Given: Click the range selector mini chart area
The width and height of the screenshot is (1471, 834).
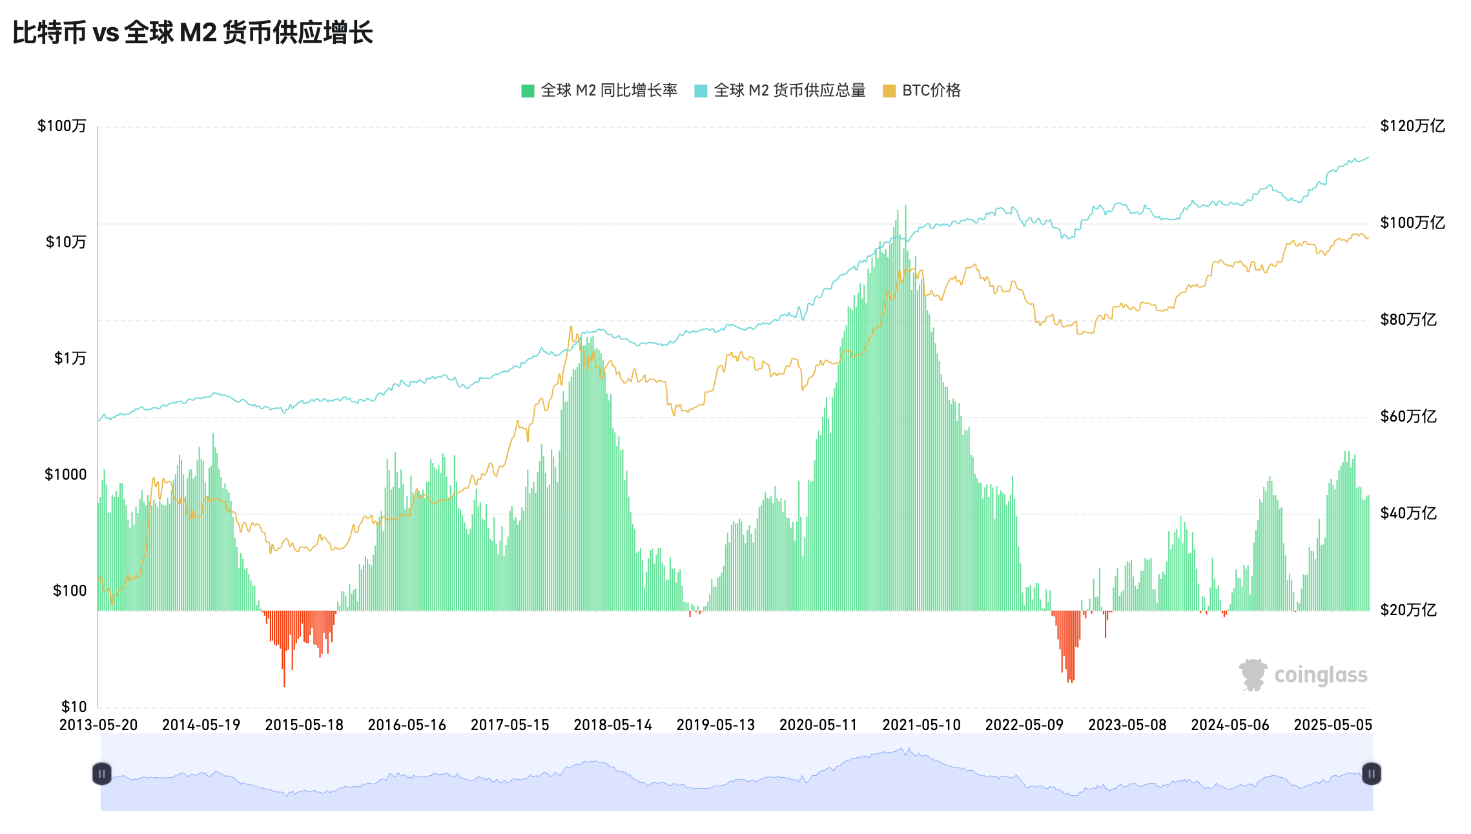Looking at the screenshot, I should point(736,773).
